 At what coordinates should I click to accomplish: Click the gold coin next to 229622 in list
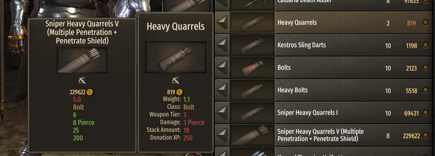pos(426,135)
